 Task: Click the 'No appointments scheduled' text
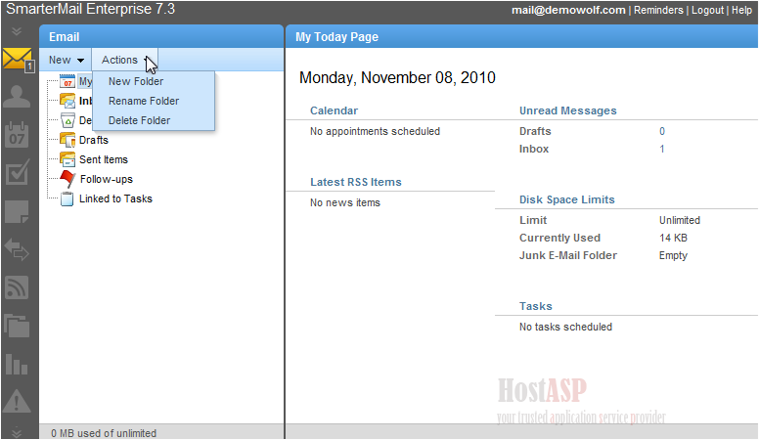coord(375,131)
